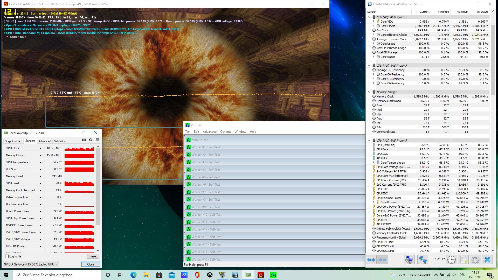
Task: Open Windows Start menu
Action: tap(6, 275)
